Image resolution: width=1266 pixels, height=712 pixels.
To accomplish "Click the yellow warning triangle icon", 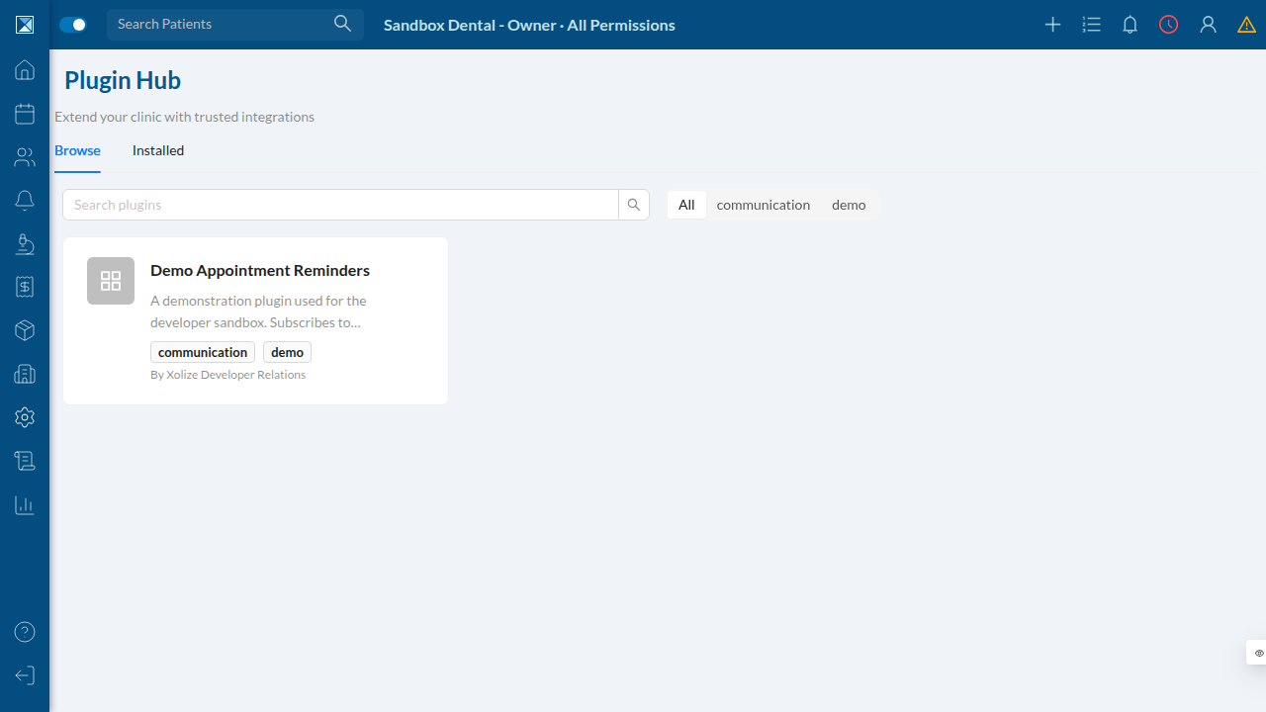I will [x=1246, y=25].
